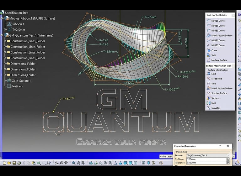The width and height of the screenshot is (241, 176).
Task: Click the Normal View icon
Action: pos(115,163)
